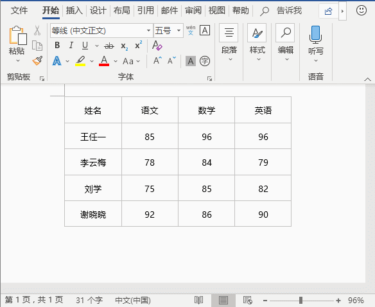Viewport: 375px width, 307px height.
Task: Open the Paragraph (段落) group
Action: [229, 43]
